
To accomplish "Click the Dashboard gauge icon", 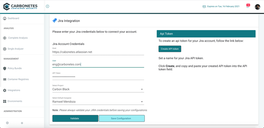I will [x=5, y=18].
